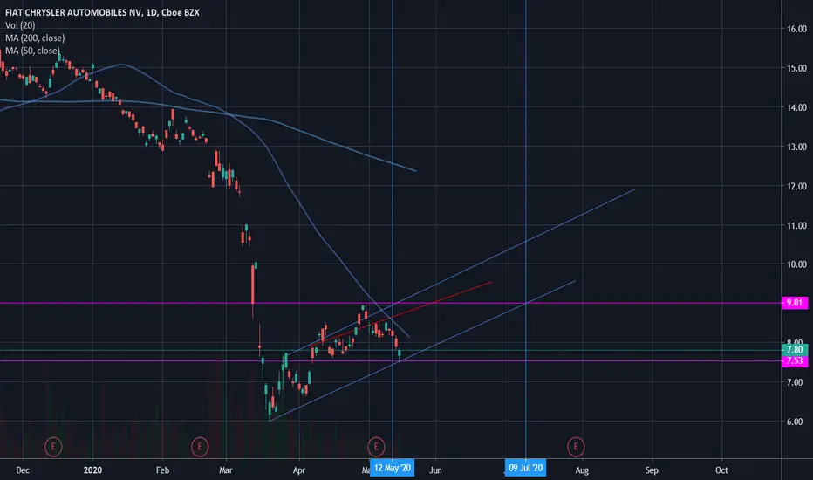
Task: Click the 6.00 price axis value
Action: click(796, 422)
